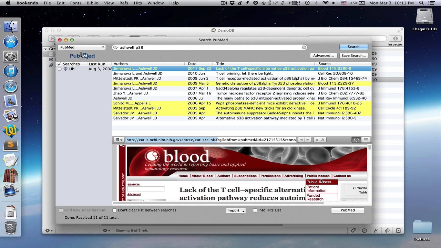
Task: Open the PubMed source dropdown
Action: [82, 48]
